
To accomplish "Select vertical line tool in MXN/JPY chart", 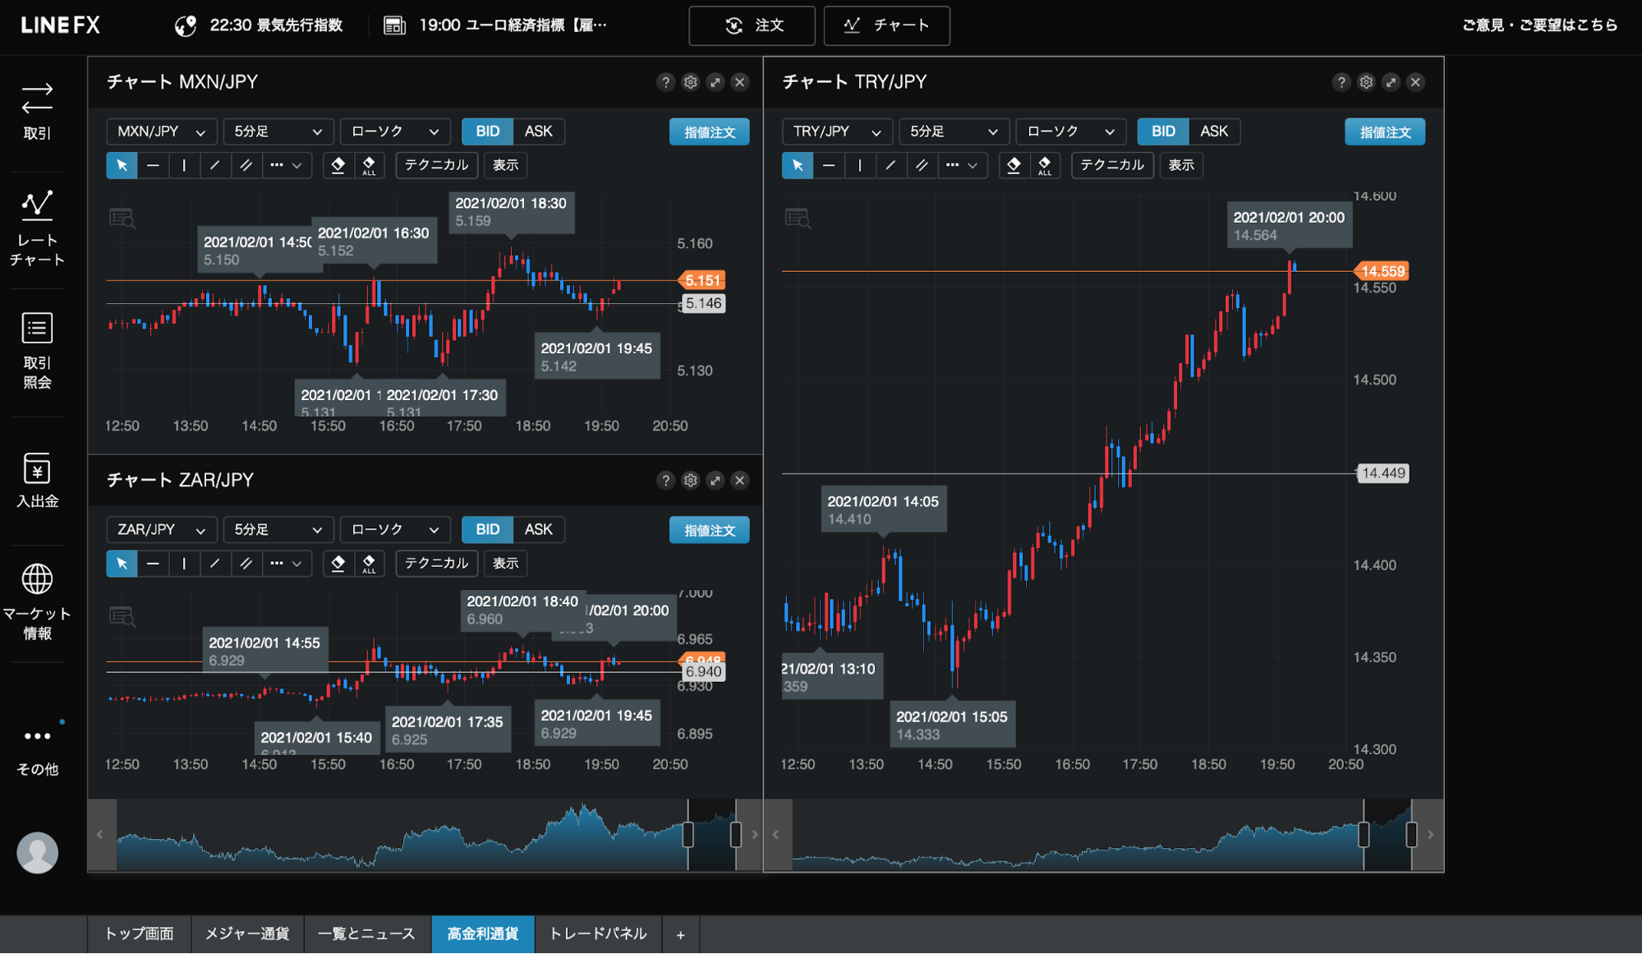I will coord(184,165).
